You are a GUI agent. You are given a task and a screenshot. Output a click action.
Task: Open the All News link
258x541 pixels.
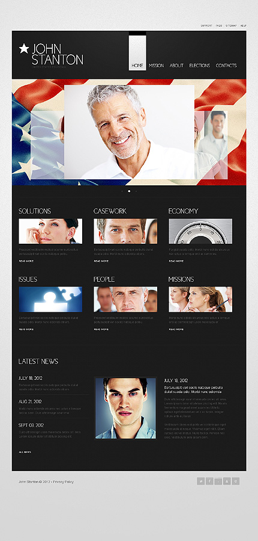click(x=25, y=452)
